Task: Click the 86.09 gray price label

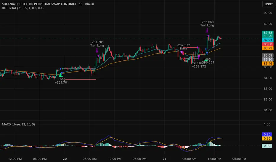Action: point(268,55)
